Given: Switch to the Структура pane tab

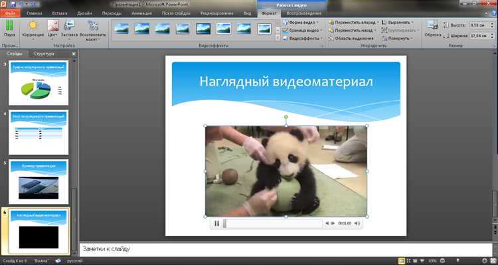Looking at the screenshot, I should click(43, 53).
